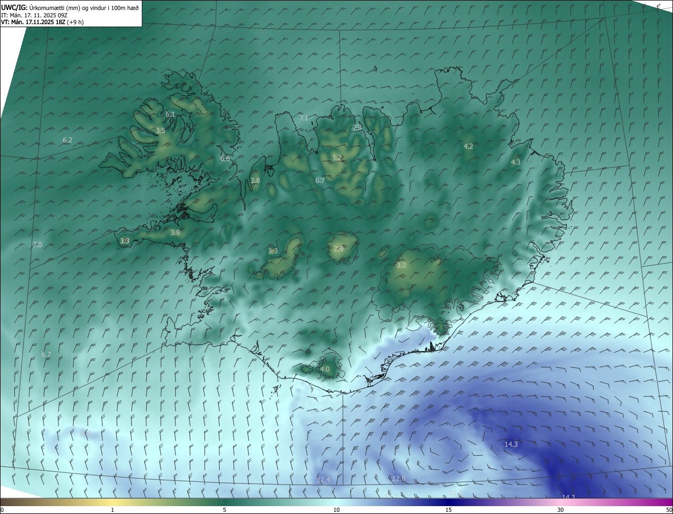Screen dimensions: 673x514
Task: Click the 6.6 value label east of the Westfjords
Action: 225,158
